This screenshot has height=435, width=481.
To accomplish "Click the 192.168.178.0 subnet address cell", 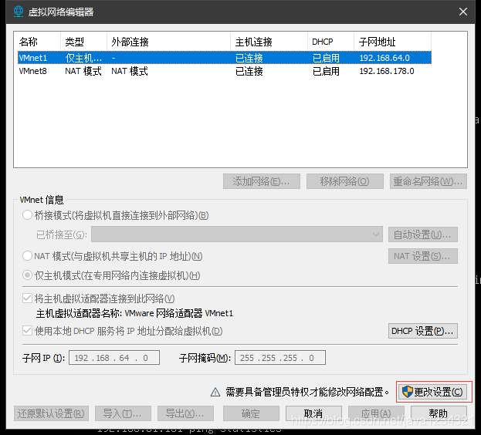I will 387,71.
